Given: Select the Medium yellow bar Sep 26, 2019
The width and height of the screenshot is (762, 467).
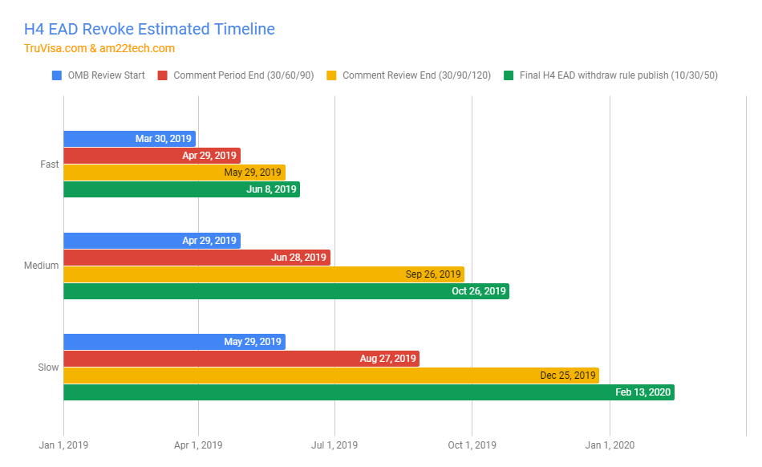Looking at the screenshot, I should pos(263,274).
